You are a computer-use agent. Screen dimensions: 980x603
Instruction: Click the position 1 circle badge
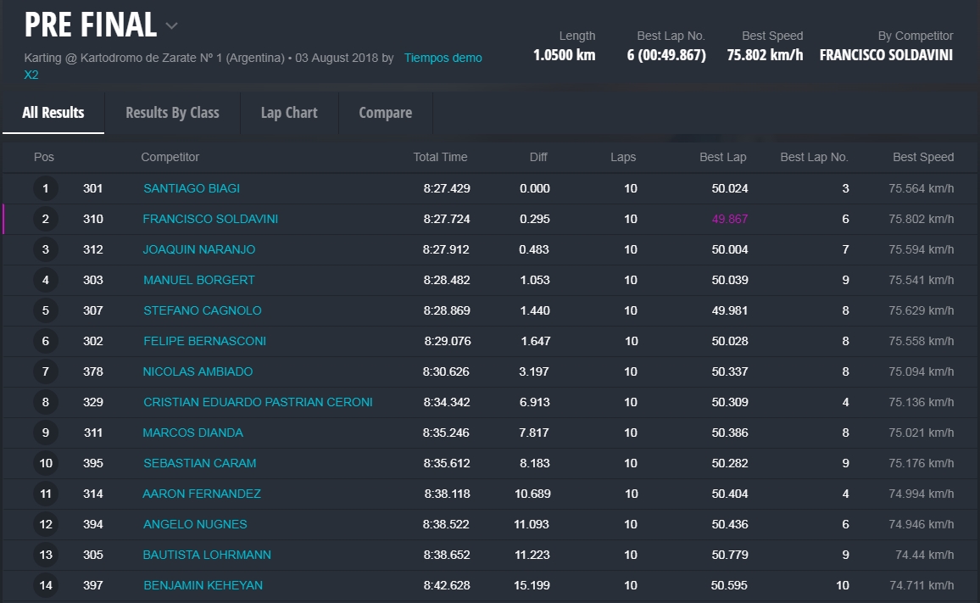pyautogui.click(x=46, y=188)
